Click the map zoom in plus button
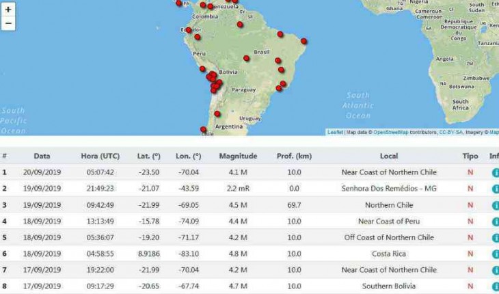 coord(8,10)
